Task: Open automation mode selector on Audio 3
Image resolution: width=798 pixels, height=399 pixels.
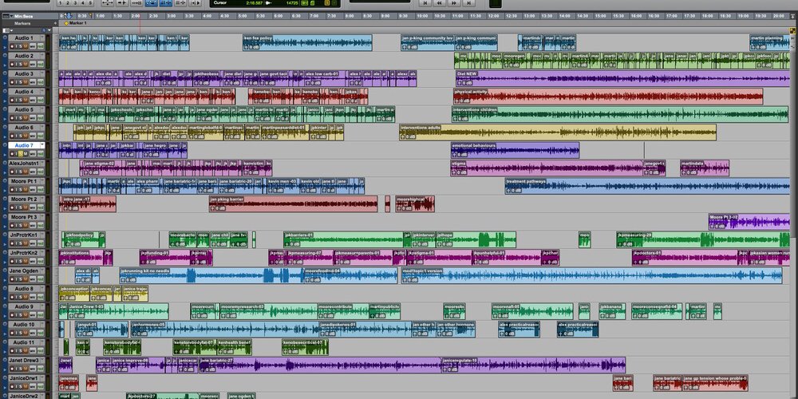Action: (x=41, y=82)
